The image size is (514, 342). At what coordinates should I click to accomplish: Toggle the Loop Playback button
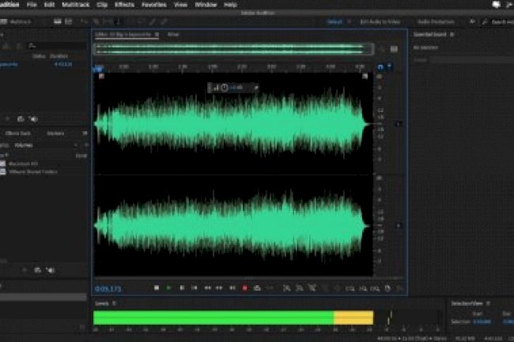coord(257,288)
